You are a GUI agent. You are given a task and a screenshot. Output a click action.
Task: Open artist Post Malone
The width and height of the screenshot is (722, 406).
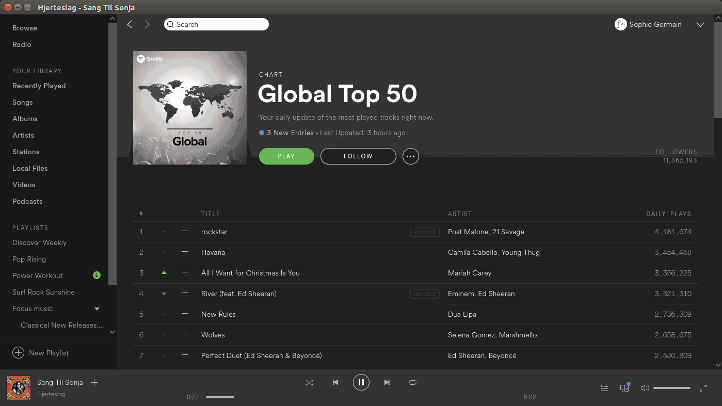pos(468,232)
